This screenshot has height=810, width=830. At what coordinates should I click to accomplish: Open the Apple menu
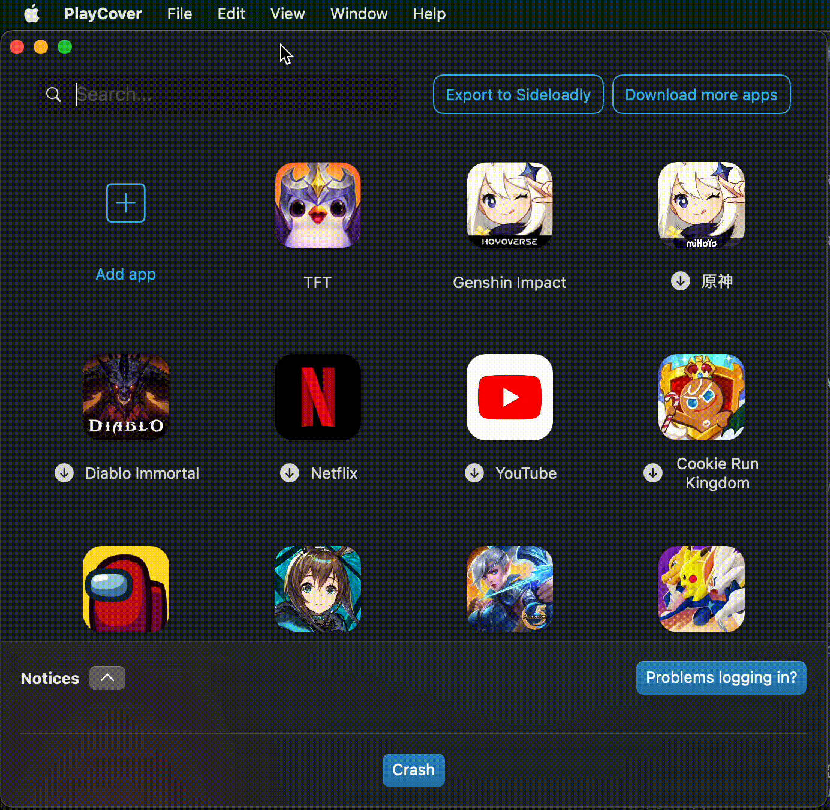pyautogui.click(x=32, y=13)
